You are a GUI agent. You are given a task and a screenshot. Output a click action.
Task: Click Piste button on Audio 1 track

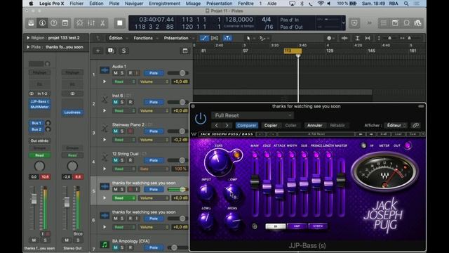point(154,73)
